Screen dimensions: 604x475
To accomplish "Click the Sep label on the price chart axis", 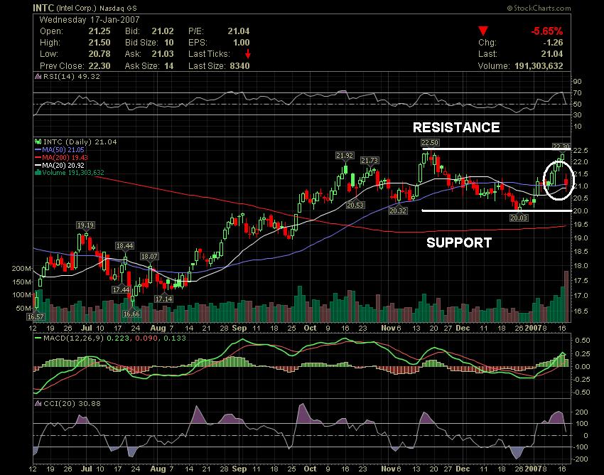I will pyautogui.click(x=239, y=328).
